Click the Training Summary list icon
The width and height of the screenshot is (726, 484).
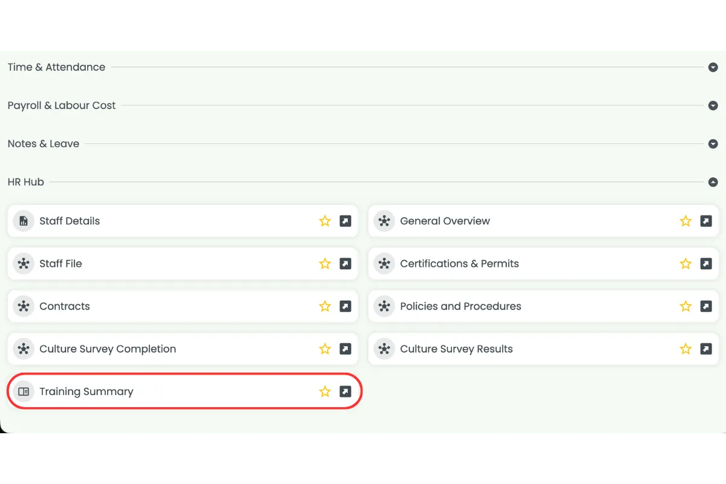coord(24,391)
